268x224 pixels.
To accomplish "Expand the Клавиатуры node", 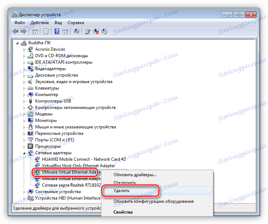I will click(x=24, y=88).
